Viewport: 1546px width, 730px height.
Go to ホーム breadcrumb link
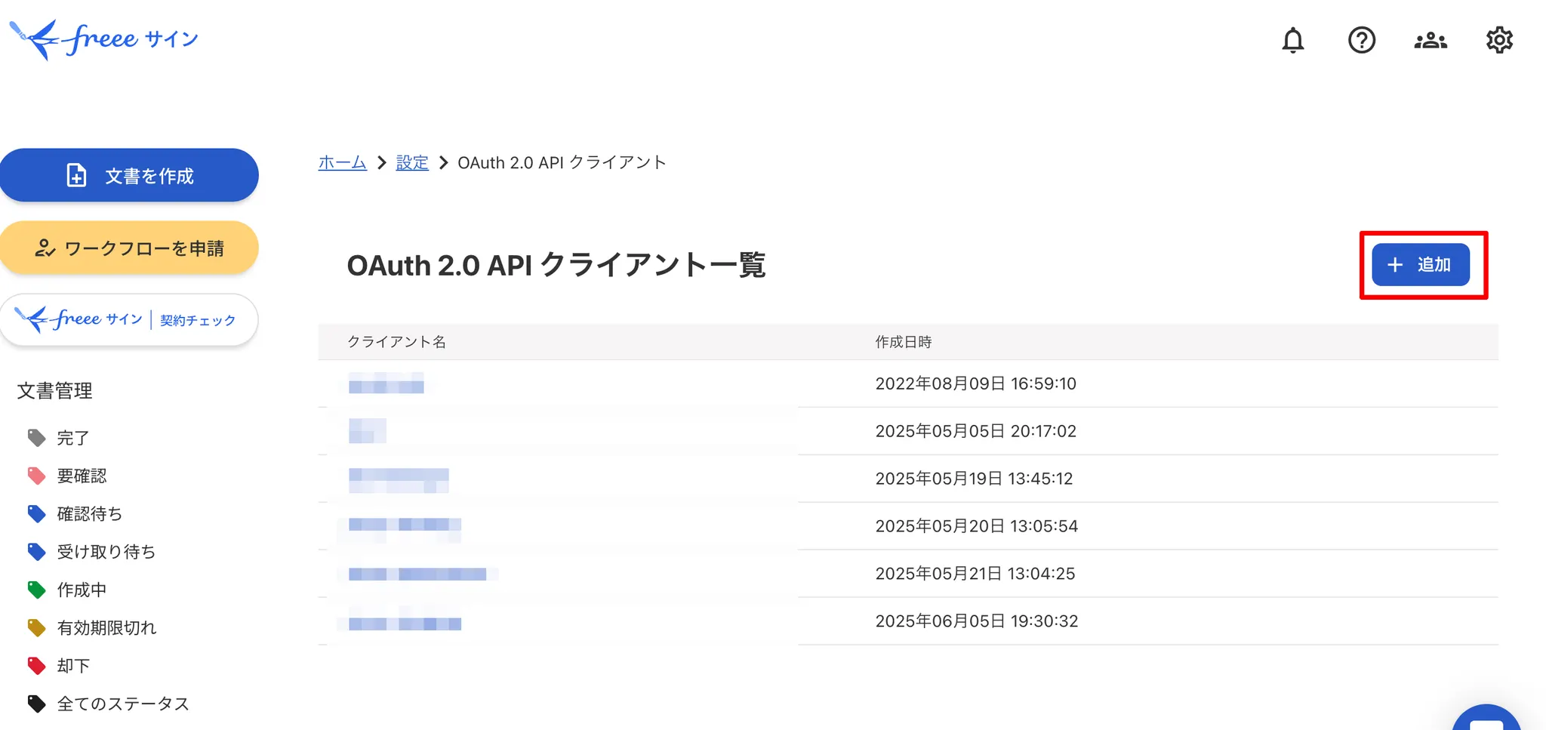pos(342,162)
